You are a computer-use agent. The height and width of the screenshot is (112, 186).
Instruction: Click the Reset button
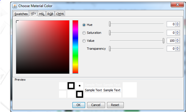115,105
